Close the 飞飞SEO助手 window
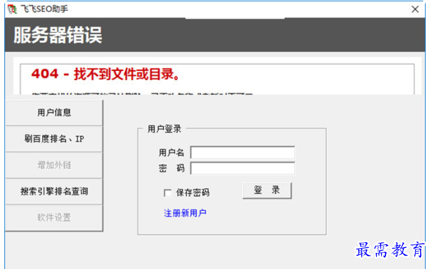430x269 pixels. point(415,9)
